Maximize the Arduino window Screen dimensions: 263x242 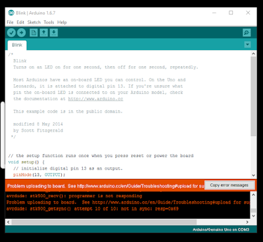231,12
